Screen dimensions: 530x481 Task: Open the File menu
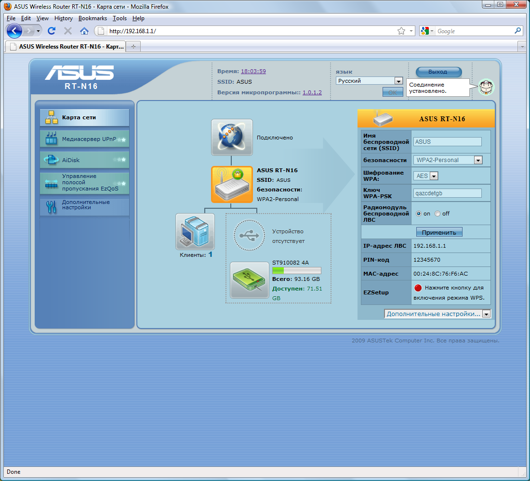coord(11,18)
